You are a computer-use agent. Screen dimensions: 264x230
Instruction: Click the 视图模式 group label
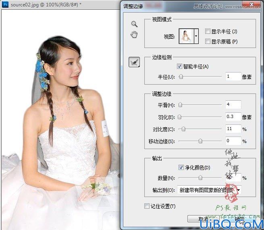point(162,19)
